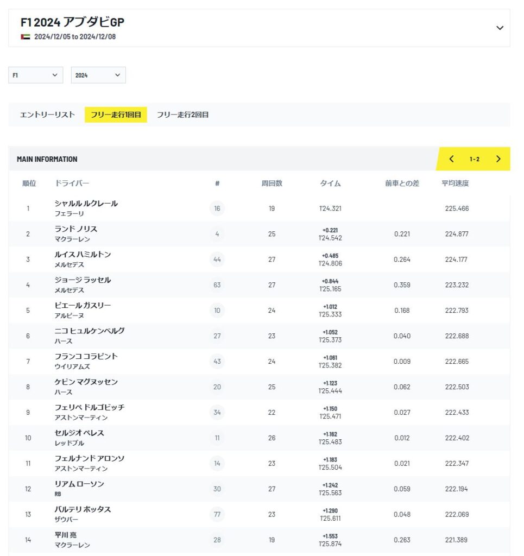Go to next table page arrow
The width and height of the screenshot is (524, 556).
coord(498,159)
